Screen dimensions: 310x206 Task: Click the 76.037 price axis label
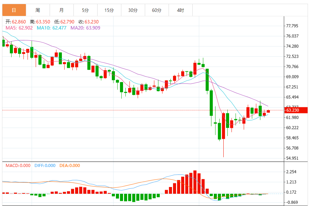pos(292,36)
